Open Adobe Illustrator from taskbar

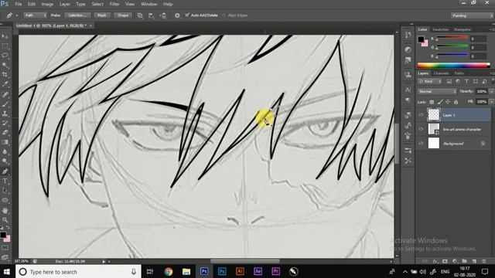point(240,271)
